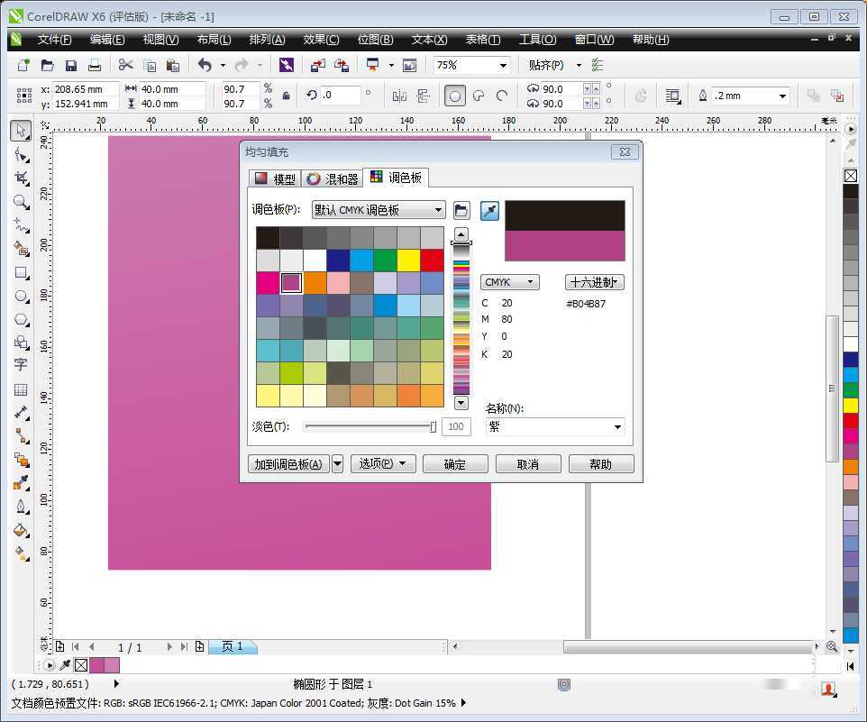Expand the 名称 name dropdown showing 紫
The image size is (867, 722).
[617, 426]
